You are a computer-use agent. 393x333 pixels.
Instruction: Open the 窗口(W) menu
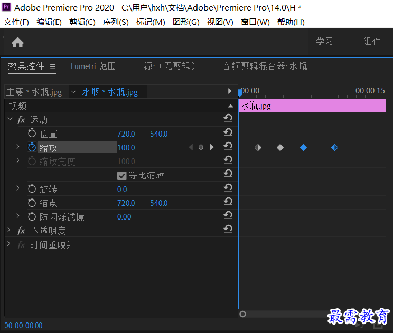(255, 22)
